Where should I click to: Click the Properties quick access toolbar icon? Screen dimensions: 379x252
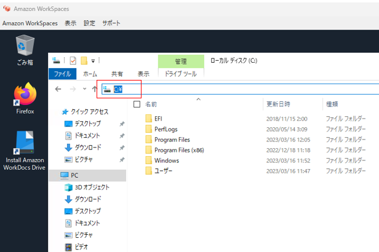pos(73,61)
